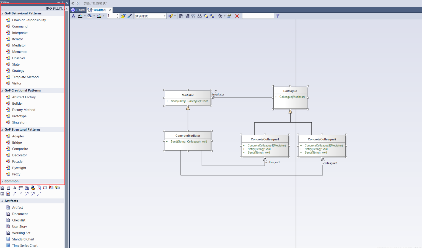This screenshot has width=422, height=248.
Task: Click the line color icon in toolbar
Action: click(x=99, y=16)
